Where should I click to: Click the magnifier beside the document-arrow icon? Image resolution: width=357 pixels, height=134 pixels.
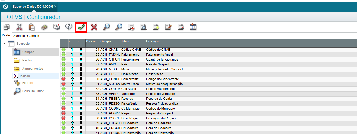pyautogui.click(x=119, y=27)
